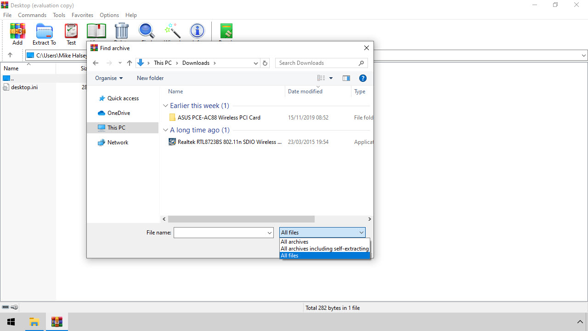Select All files in the filter list
The width and height of the screenshot is (588, 331).
[x=325, y=256]
